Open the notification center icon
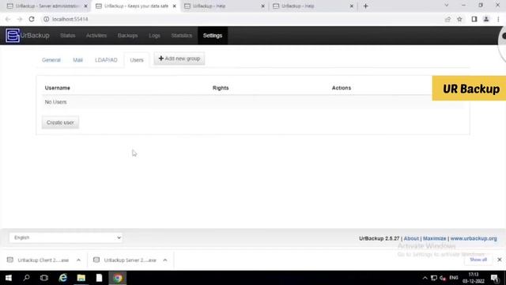This screenshot has width=506, height=285. pyautogui.click(x=494, y=278)
